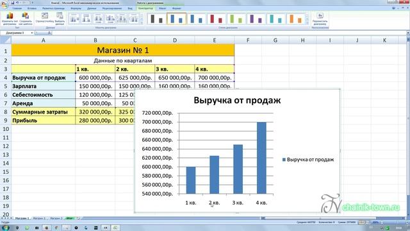Expand the chart styles gallery
This screenshot has width=410, height=231.
click(x=307, y=23)
